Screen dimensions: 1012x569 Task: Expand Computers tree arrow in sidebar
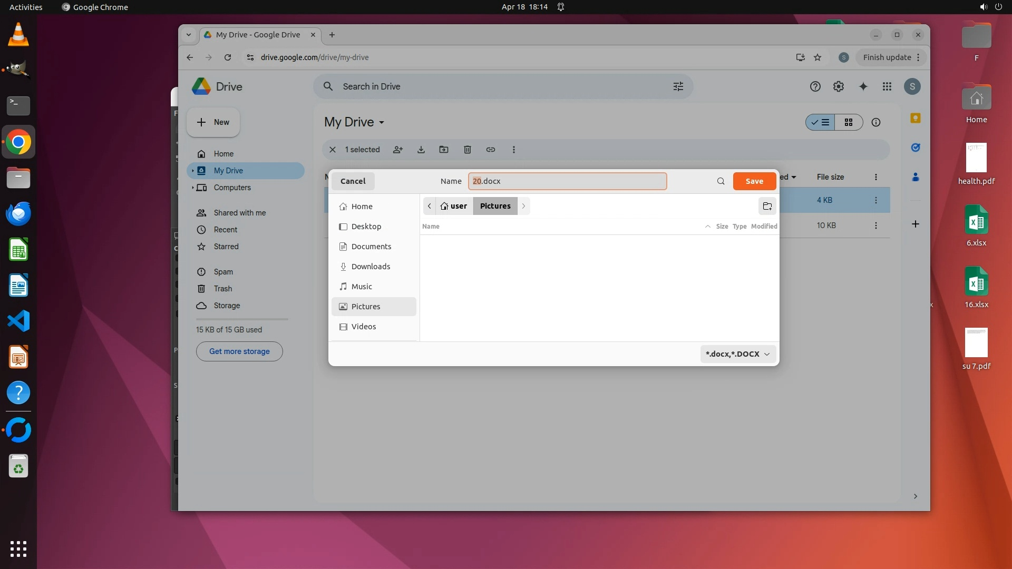pyautogui.click(x=193, y=188)
